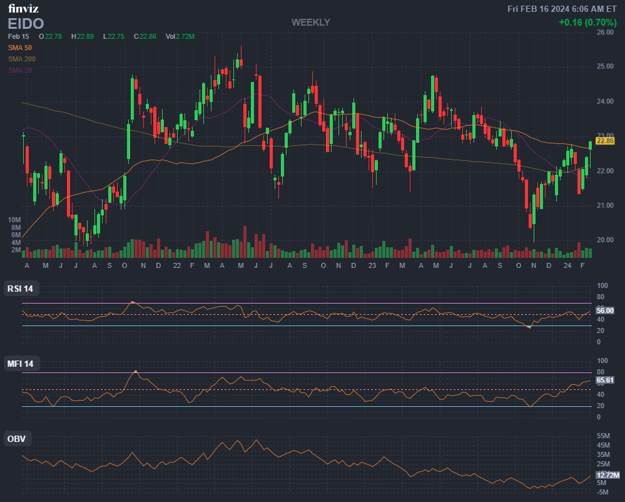Click the current price tag 22.86

[x=605, y=141]
